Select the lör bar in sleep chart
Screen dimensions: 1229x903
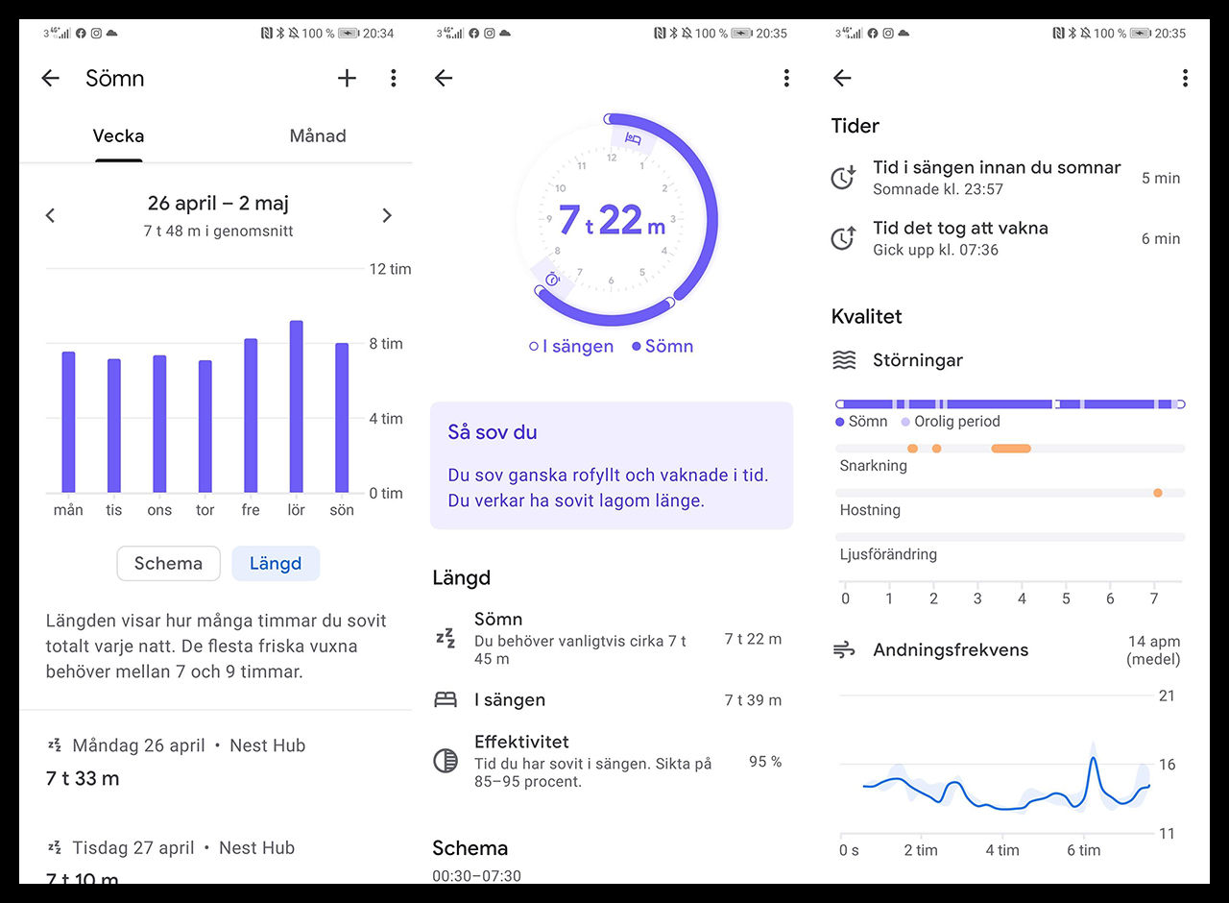click(296, 406)
